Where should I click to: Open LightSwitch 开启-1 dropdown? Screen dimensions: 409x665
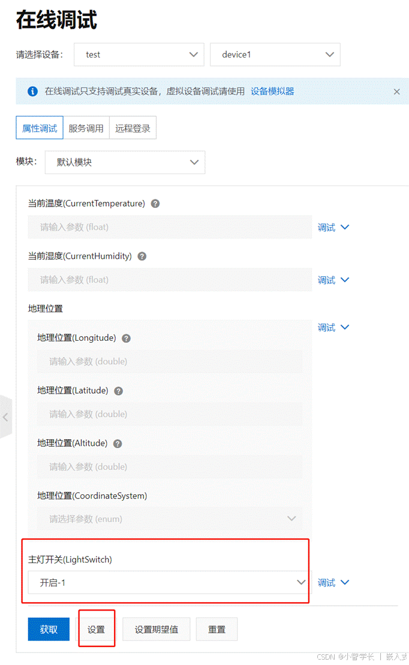tap(170, 582)
